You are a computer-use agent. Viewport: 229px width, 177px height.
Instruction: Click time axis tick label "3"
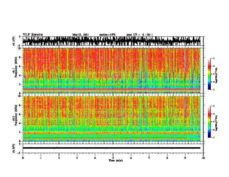(x=77, y=158)
